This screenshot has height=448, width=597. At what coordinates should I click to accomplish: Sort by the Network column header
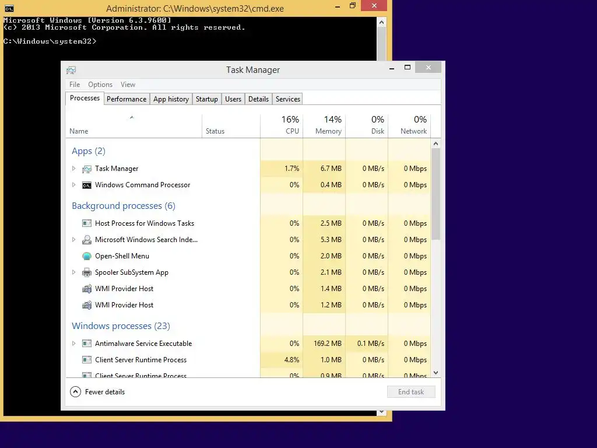pos(409,126)
